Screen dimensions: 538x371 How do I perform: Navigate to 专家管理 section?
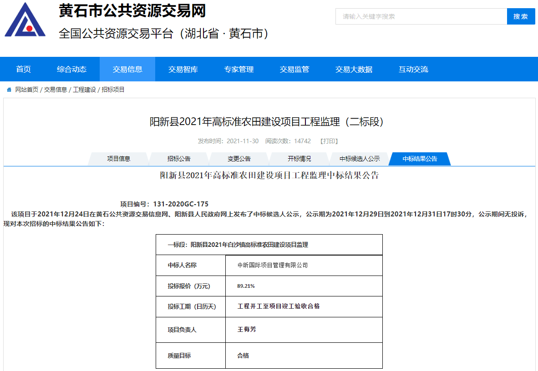tap(239, 69)
